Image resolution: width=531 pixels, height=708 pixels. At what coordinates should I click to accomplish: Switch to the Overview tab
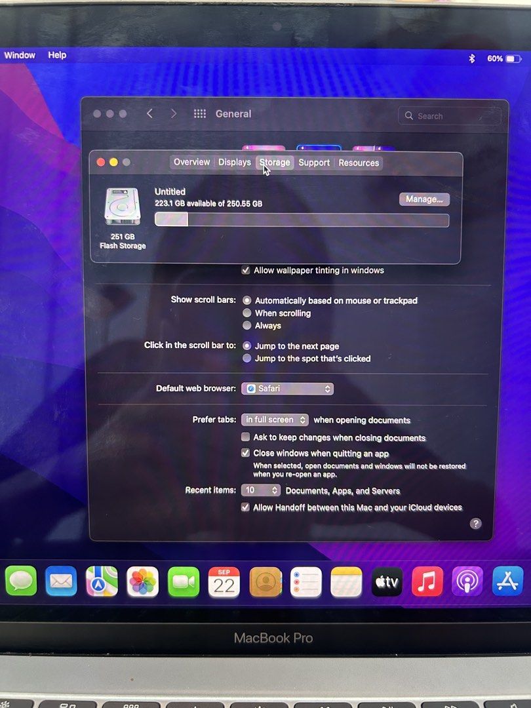point(191,162)
